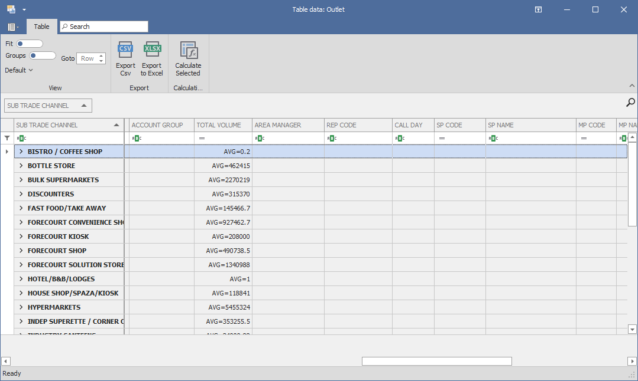Expand the DISCOUNTERS group row
The height and width of the screenshot is (381, 638).
(x=21, y=194)
